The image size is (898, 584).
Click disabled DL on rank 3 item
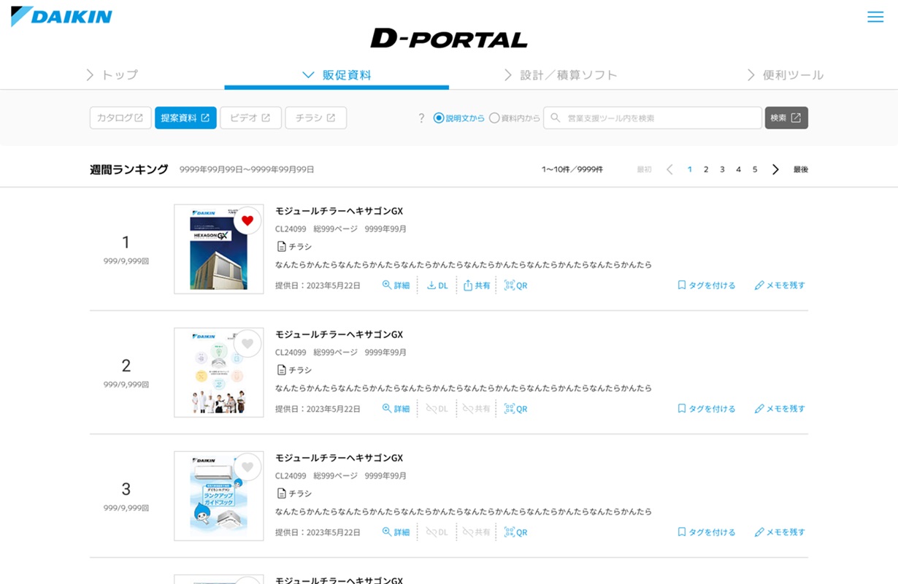(437, 532)
